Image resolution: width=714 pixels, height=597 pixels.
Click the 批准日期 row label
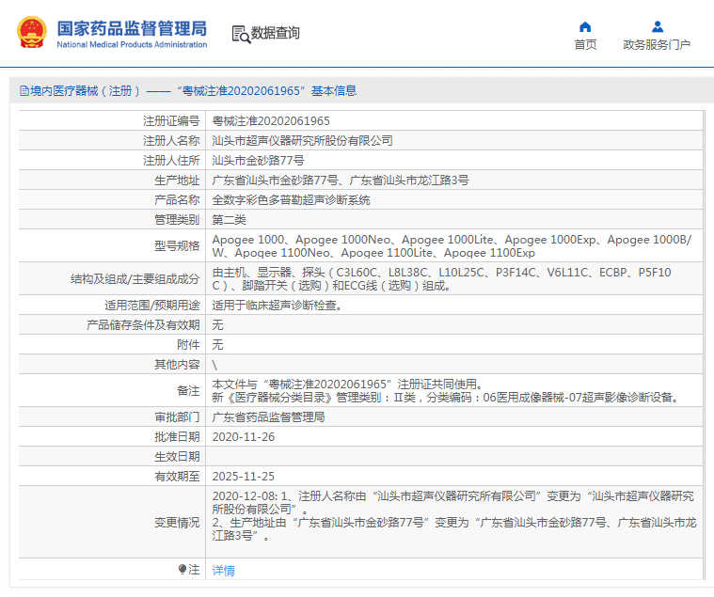coord(177,437)
